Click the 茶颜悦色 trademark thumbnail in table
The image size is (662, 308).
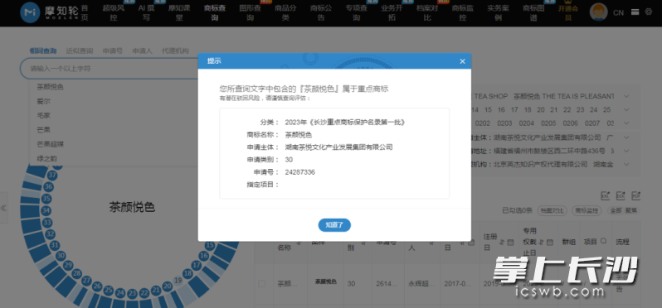325,282
